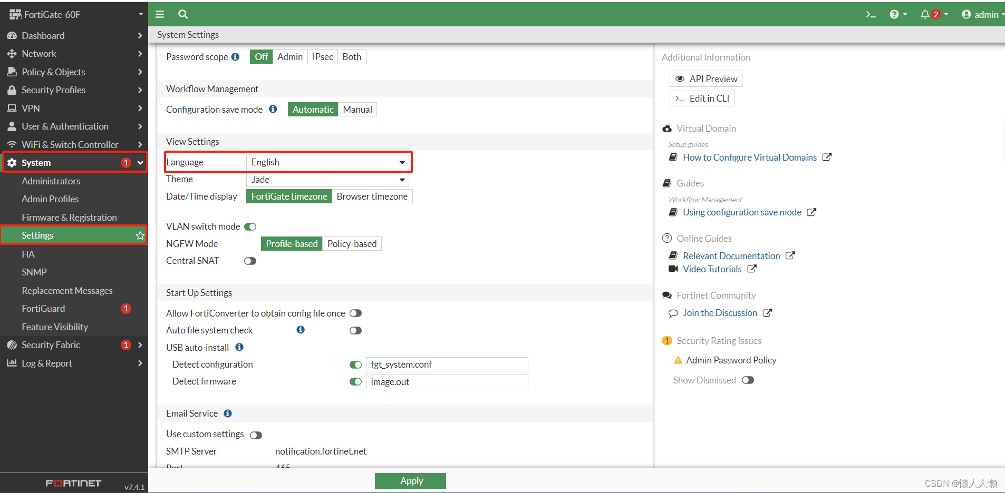Click the Password scope info icon
The image size is (1005, 493).
[235, 57]
